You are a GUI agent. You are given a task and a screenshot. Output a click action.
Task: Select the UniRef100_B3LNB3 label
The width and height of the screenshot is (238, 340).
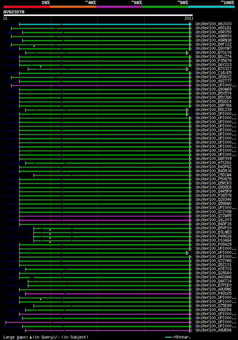(213, 232)
